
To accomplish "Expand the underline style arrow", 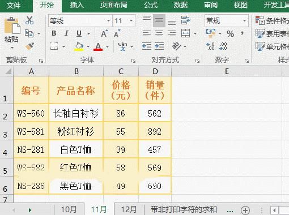I will pos(88,34).
